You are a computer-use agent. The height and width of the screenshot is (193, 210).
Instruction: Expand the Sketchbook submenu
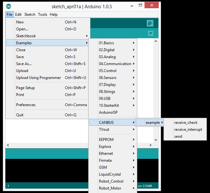(47, 36)
